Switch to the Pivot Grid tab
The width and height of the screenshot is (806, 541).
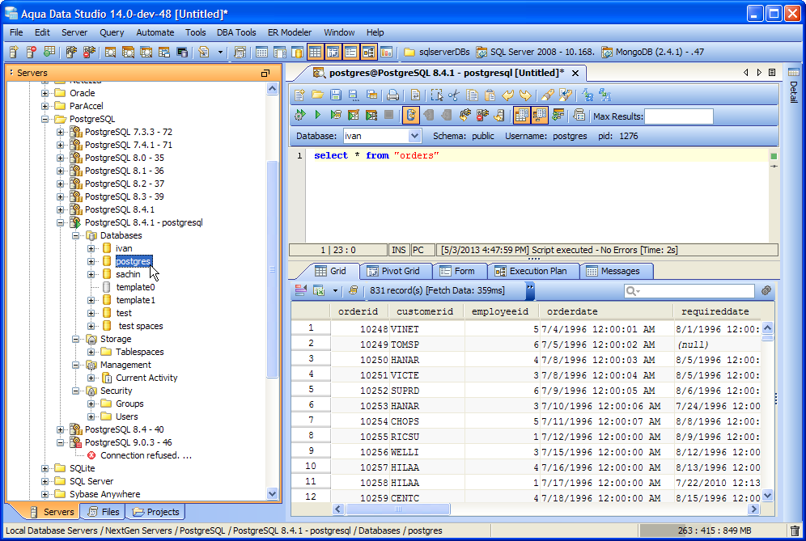pyautogui.click(x=394, y=271)
